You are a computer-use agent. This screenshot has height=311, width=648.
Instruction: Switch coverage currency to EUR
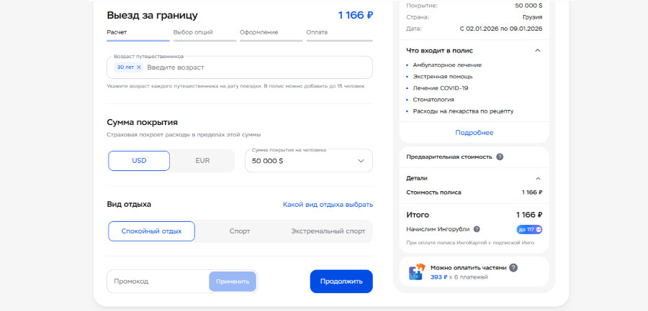pyautogui.click(x=202, y=161)
